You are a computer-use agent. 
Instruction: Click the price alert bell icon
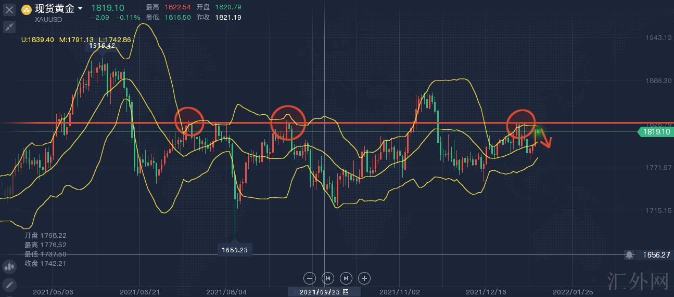pyautogui.click(x=629, y=255)
